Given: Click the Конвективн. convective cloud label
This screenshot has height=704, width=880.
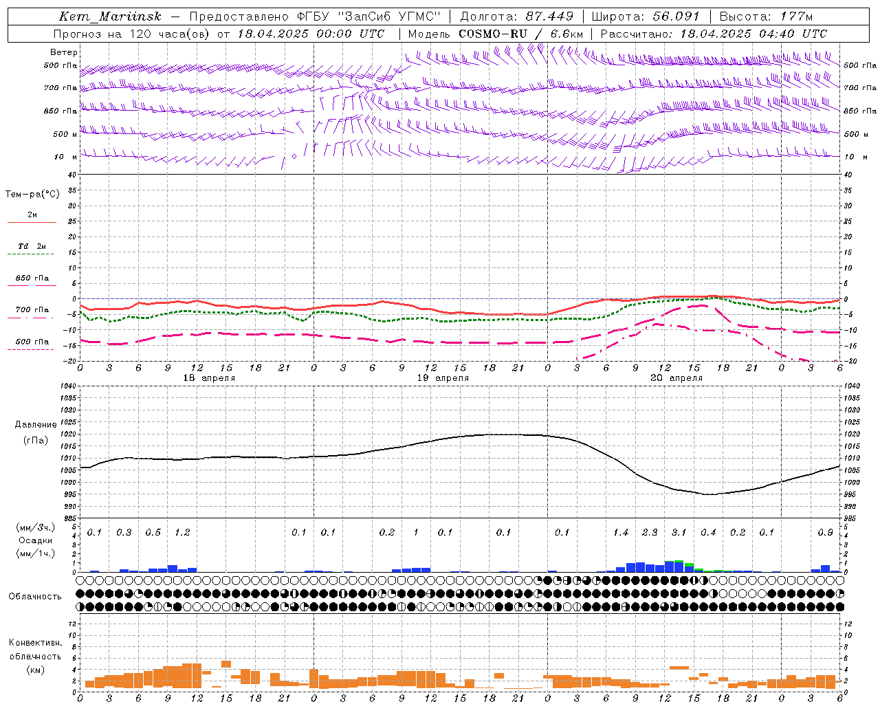Looking at the screenshot, I should 35,643.
